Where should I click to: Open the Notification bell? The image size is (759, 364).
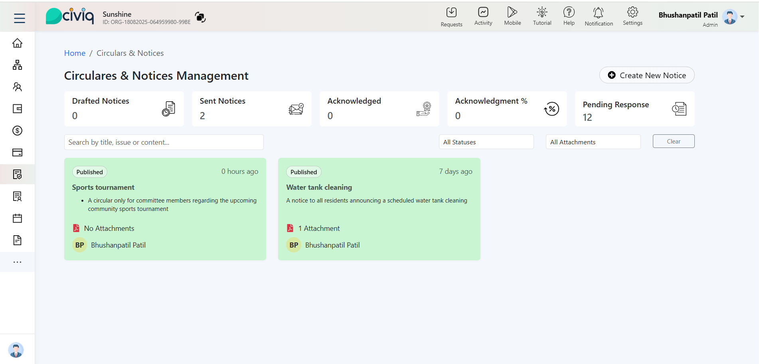pos(598,13)
